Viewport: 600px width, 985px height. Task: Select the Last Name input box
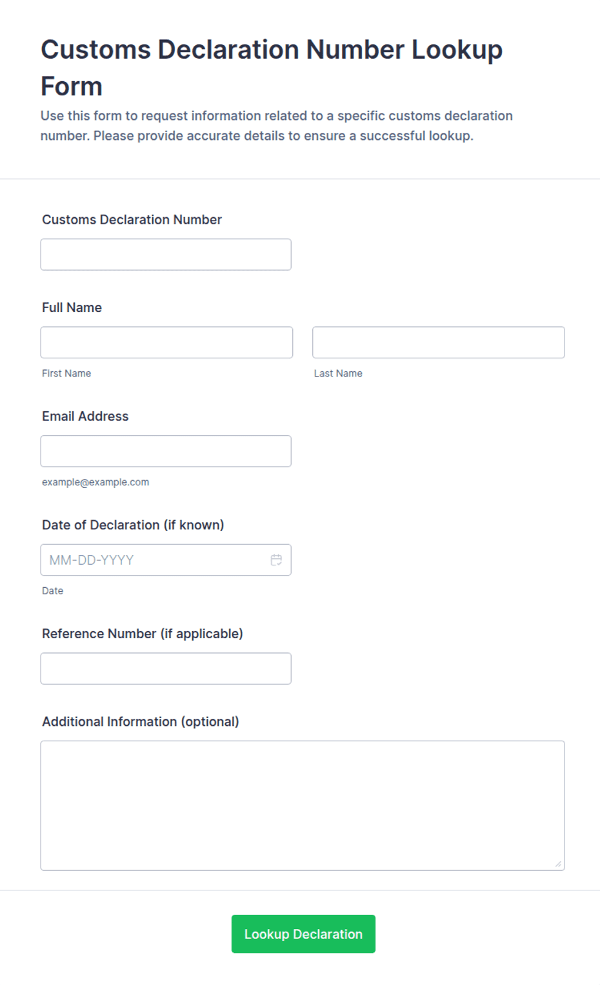click(439, 342)
